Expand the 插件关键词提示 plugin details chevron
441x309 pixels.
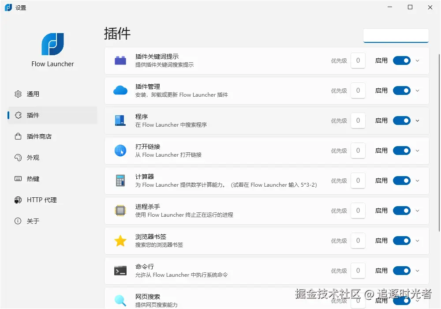(417, 60)
